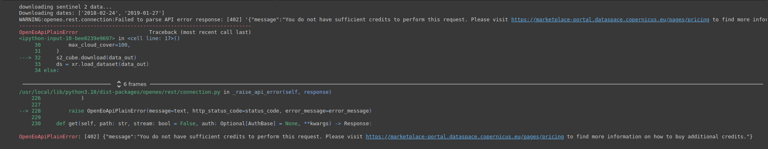Viewport: 768px width, 149px height.
Task: Select the s2_cube.download(data_out) code line
Action: click(x=96, y=58)
